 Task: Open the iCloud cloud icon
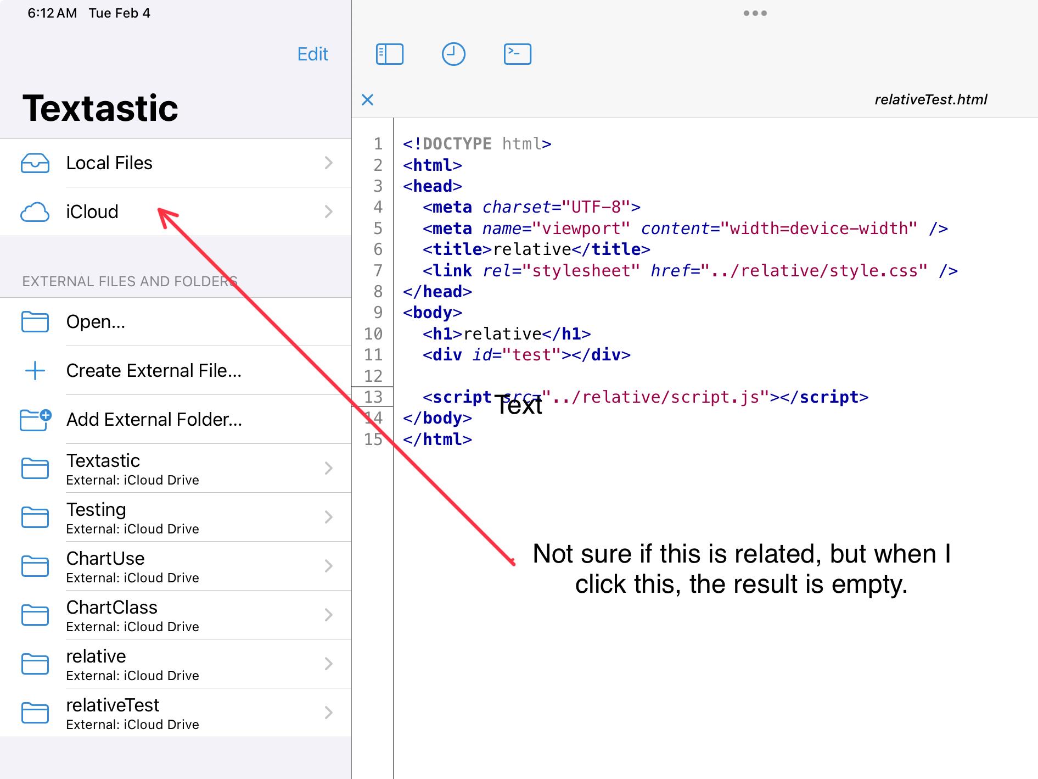[35, 212]
